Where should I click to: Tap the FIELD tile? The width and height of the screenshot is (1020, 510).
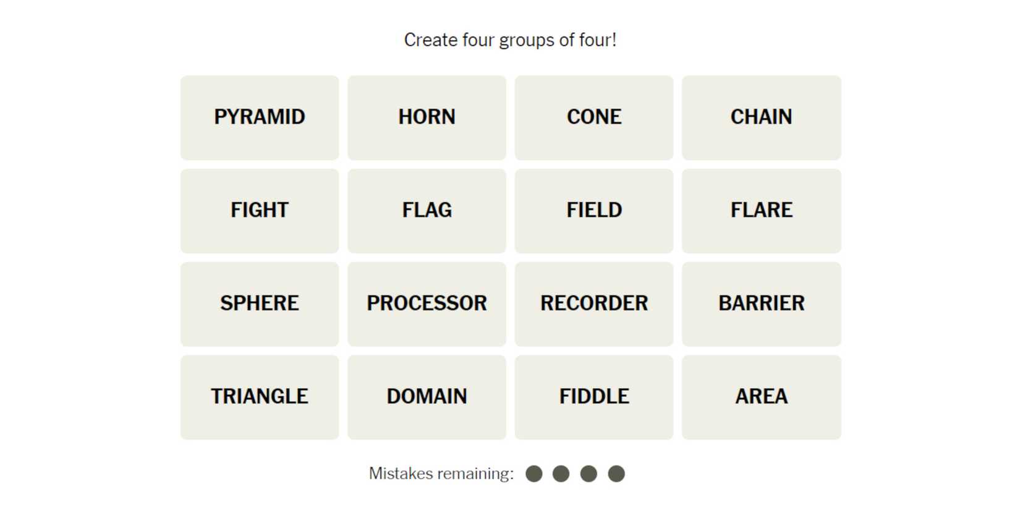594,211
